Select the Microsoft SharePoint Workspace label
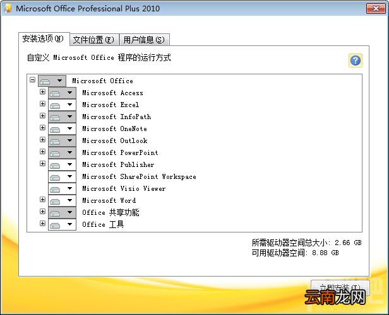Image resolution: width=389 pixels, height=315 pixels. coord(139,176)
